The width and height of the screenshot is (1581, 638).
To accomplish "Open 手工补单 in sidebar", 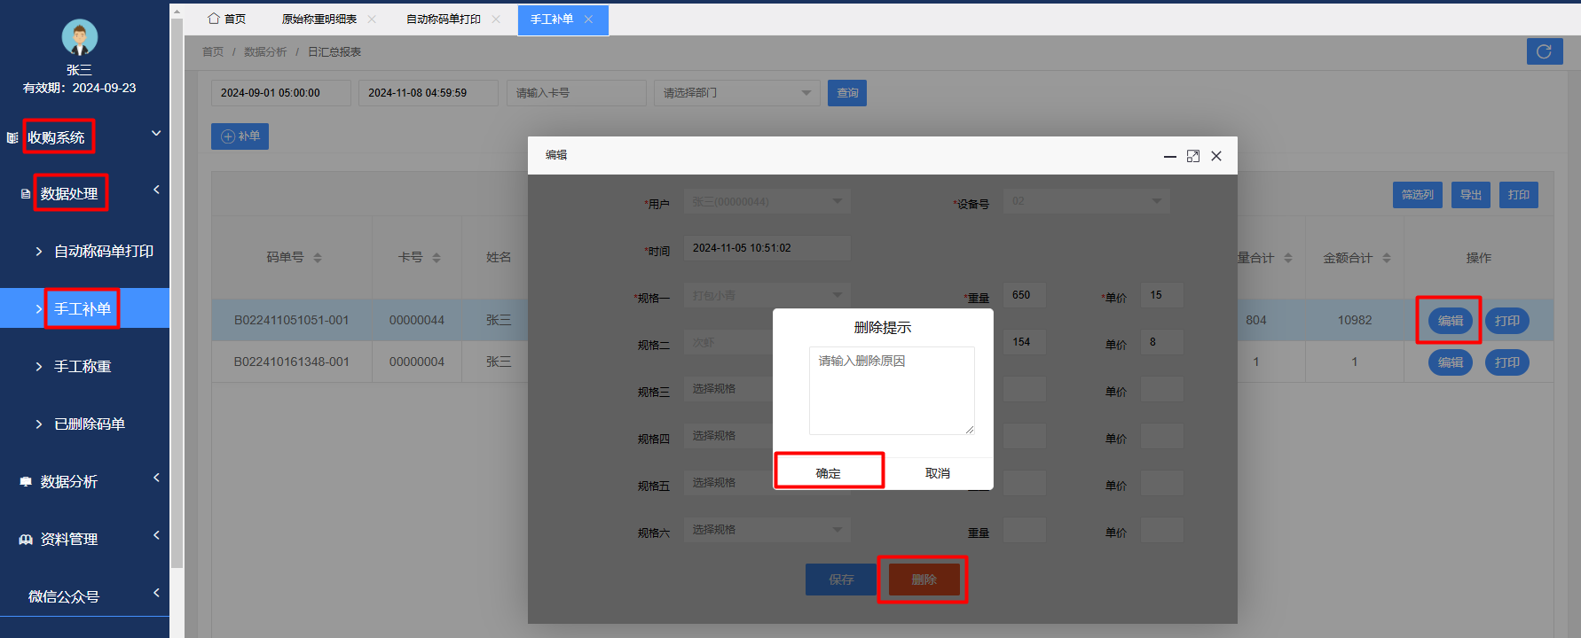I will [x=84, y=308].
